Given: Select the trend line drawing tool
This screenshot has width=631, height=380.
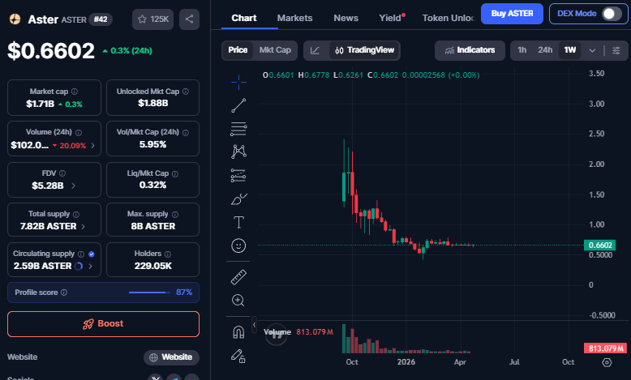Looking at the screenshot, I should tap(238, 105).
